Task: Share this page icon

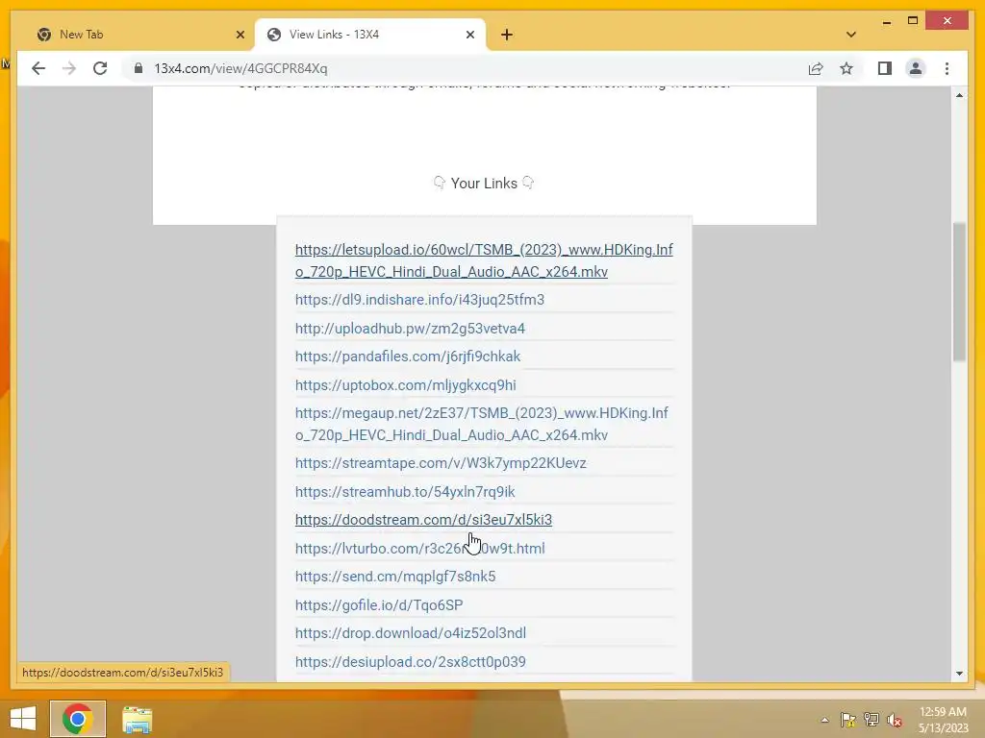Action: [x=816, y=68]
